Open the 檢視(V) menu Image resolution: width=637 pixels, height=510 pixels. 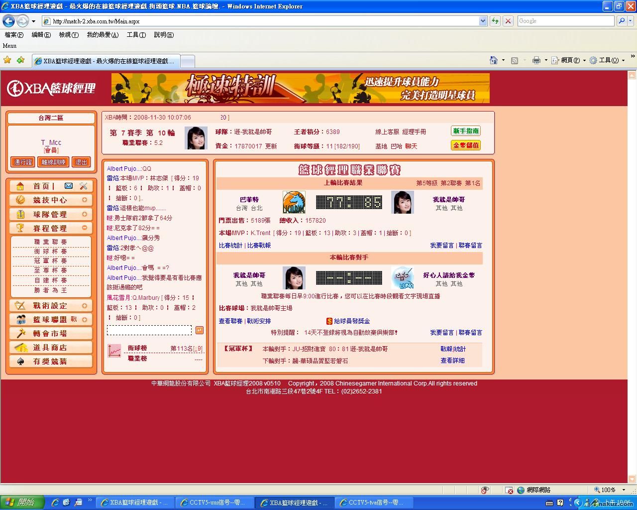point(69,35)
